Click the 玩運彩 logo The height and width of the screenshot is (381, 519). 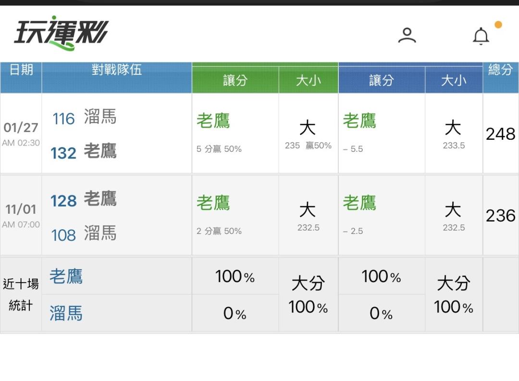61,33
